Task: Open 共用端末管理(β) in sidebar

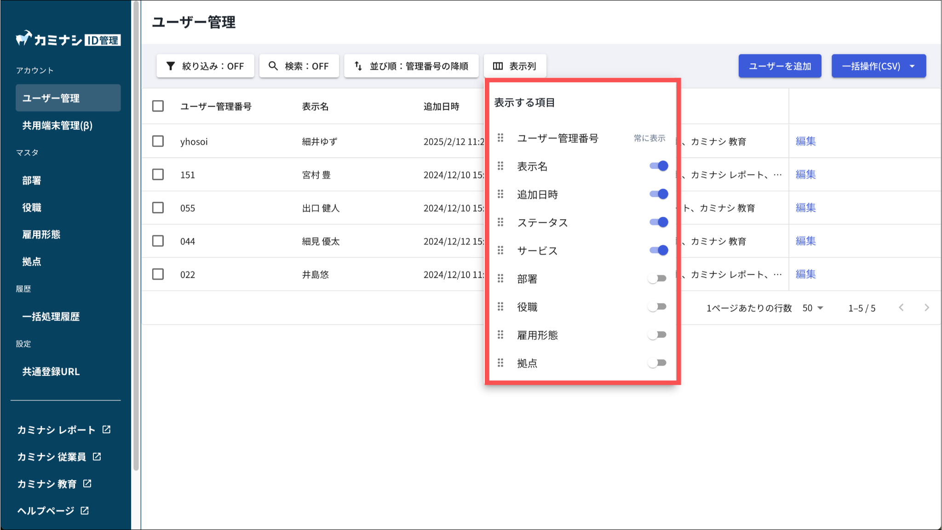Action: tap(57, 125)
